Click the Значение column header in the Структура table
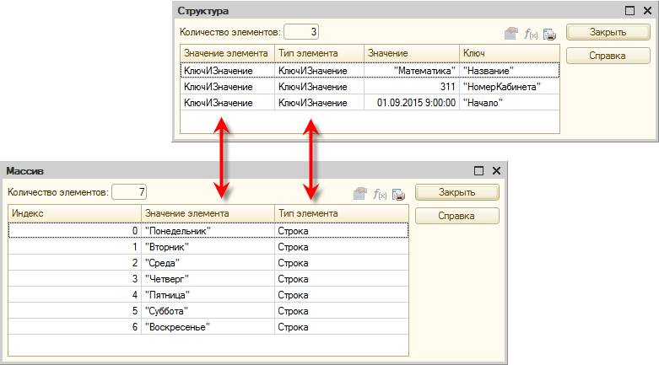The image size is (659, 365). click(412, 53)
